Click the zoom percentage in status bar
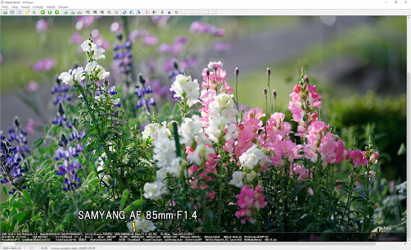411x250 pixels. coord(44,248)
